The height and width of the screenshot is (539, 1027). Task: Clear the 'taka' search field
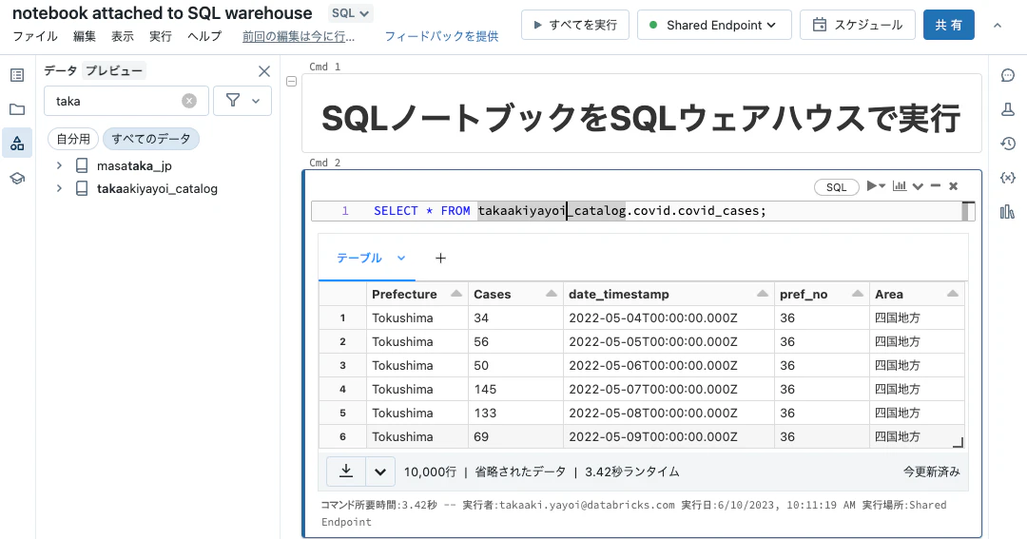(x=189, y=101)
